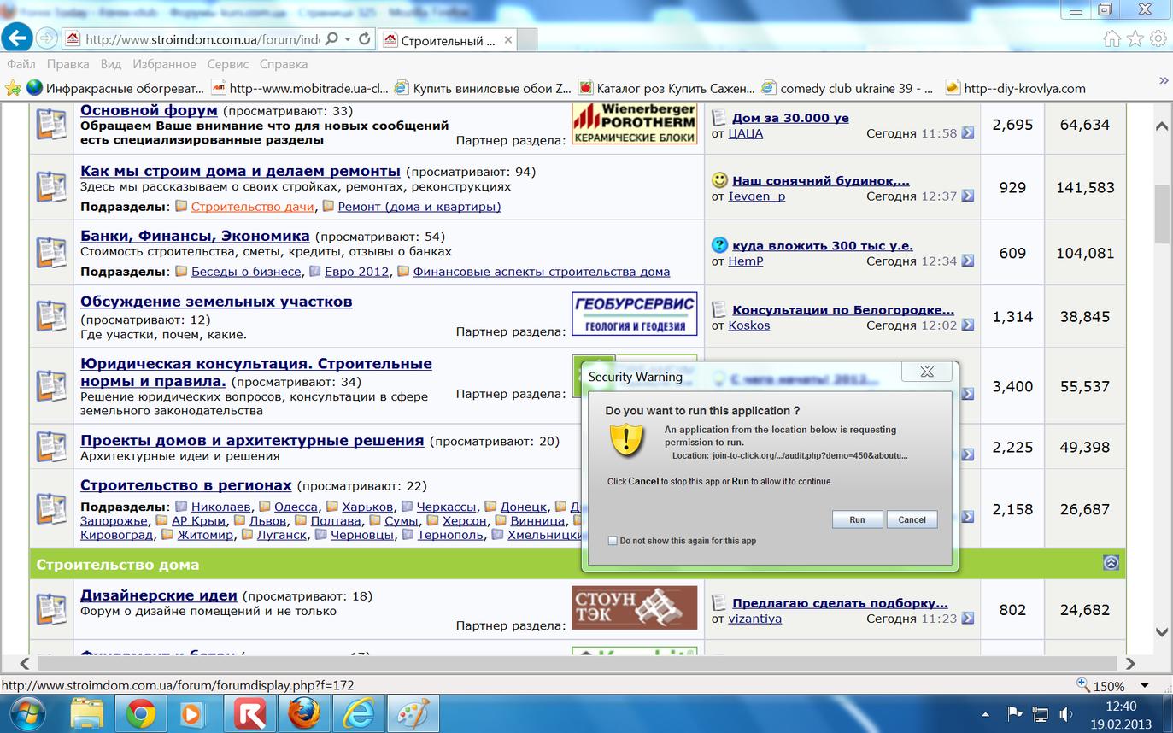Open the Вид menu
Screen dimensions: 1173x733
(x=110, y=64)
